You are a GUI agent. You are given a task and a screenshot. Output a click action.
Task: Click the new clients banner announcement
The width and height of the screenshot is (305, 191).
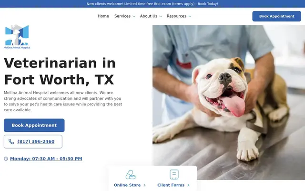pyautogui.click(x=152, y=4)
